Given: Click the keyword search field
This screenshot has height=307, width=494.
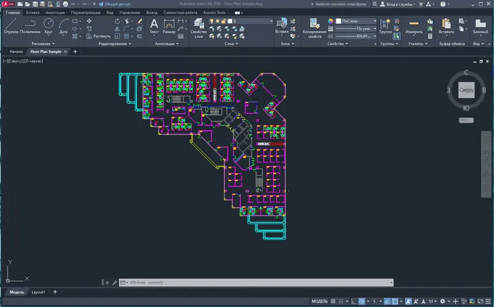Looking at the screenshot, I should point(342,4).
